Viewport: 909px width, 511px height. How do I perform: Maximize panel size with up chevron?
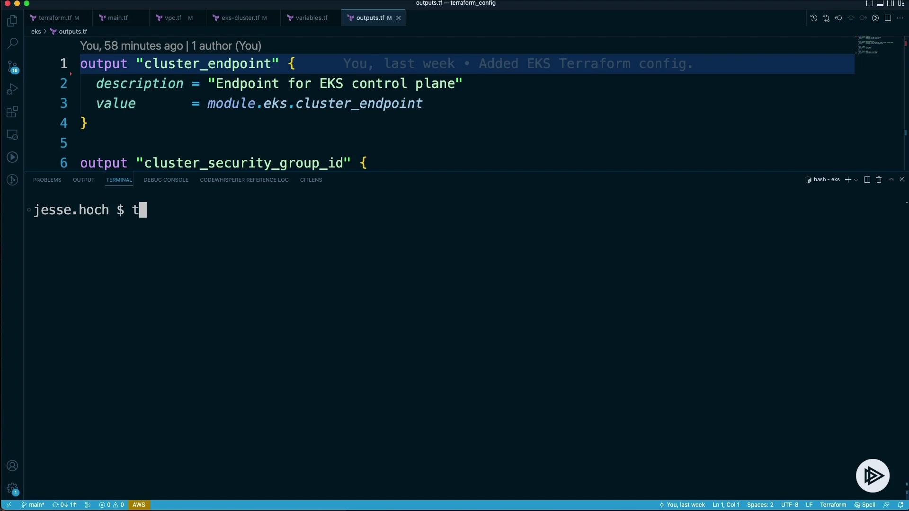[891, 180]
